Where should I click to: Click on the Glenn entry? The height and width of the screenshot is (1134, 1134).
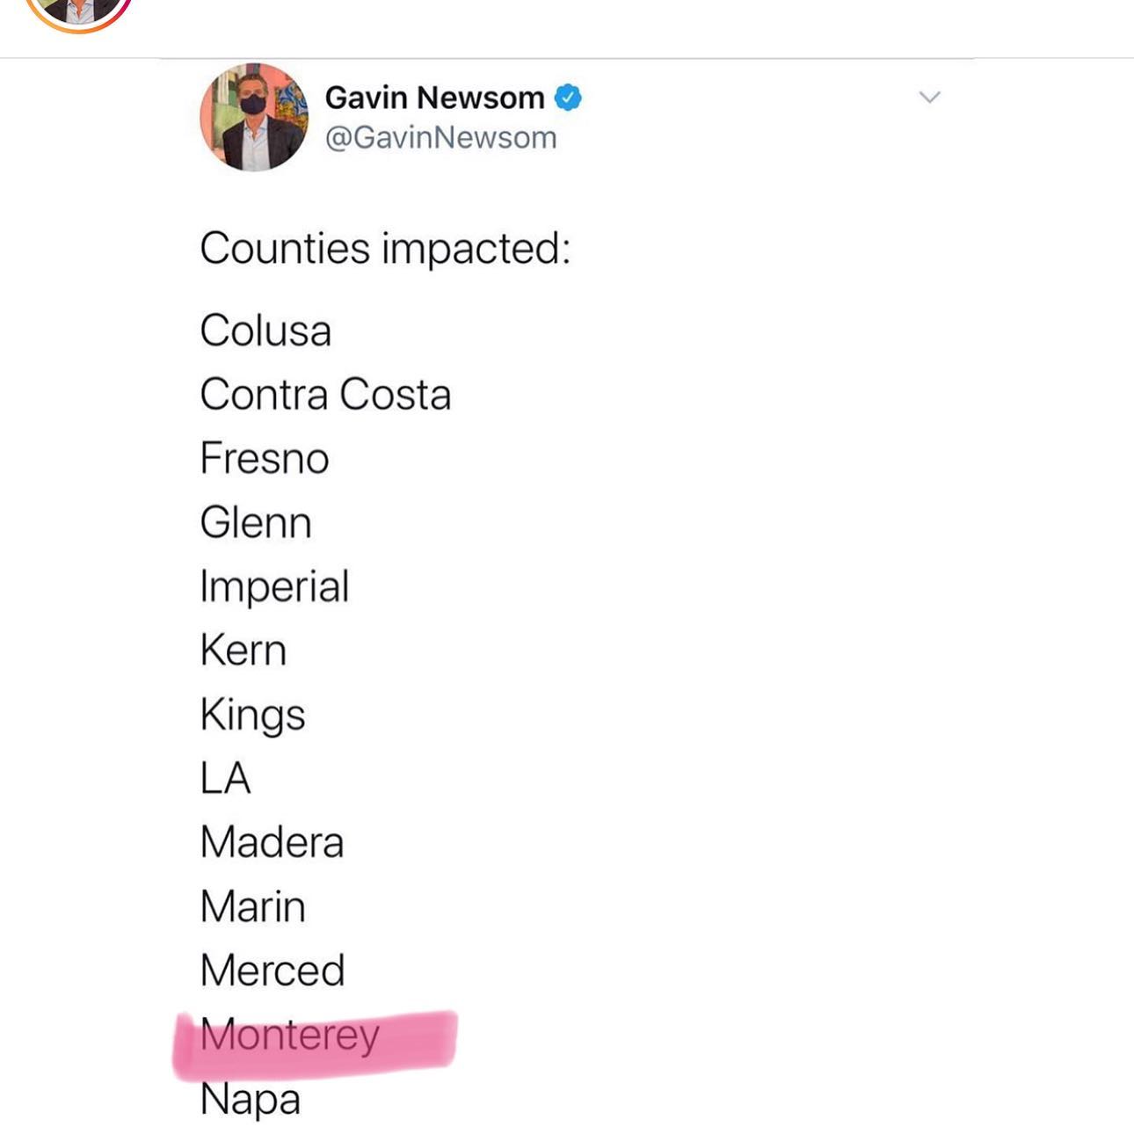point(255,522)
